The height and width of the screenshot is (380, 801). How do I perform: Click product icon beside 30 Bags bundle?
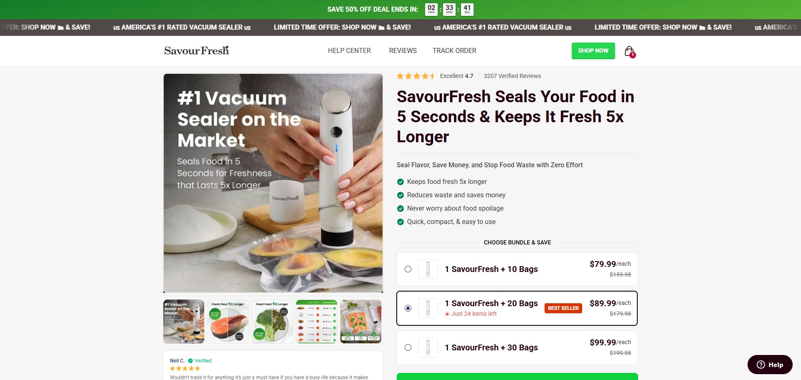[428, 347]
